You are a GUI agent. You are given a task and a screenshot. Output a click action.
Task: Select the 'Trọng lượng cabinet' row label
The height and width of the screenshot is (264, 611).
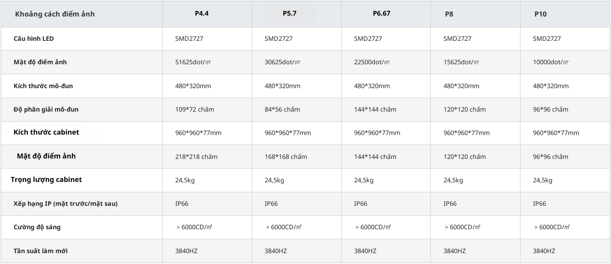pyautogui.click(x=46, y=180)
